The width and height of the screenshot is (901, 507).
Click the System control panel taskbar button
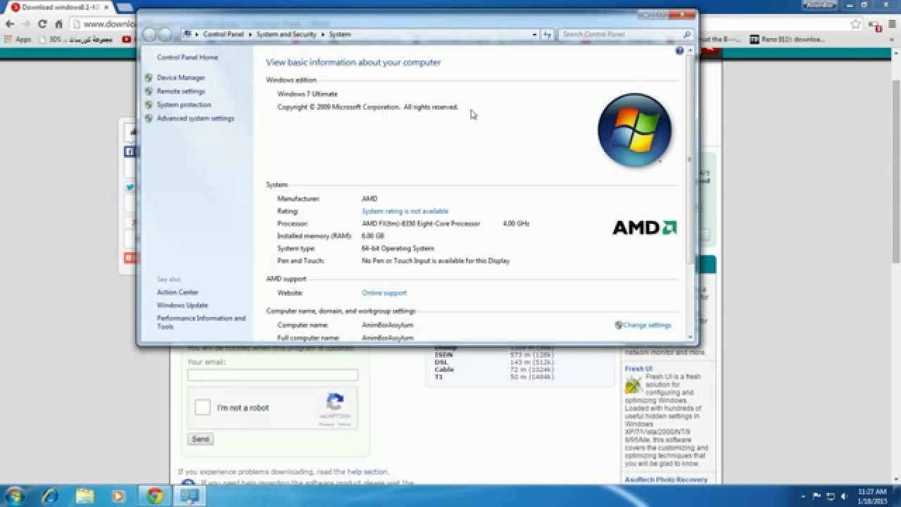tap(189, 496)
